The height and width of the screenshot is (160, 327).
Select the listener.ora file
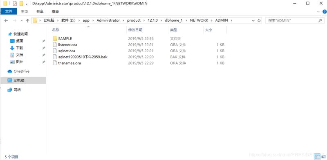click(67, 44)
